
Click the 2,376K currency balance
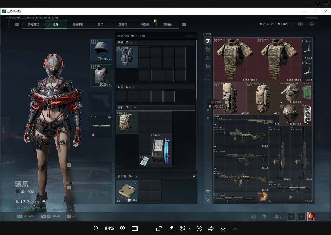(x=267, y=24)
